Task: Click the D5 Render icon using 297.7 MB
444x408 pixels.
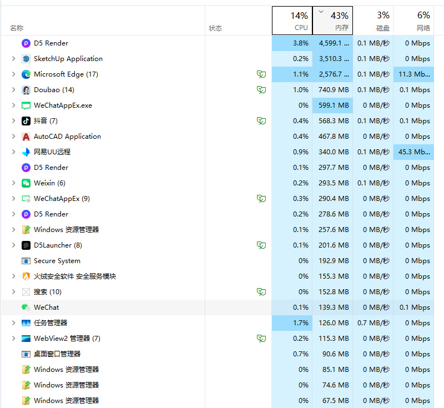Action: [26, 168]
